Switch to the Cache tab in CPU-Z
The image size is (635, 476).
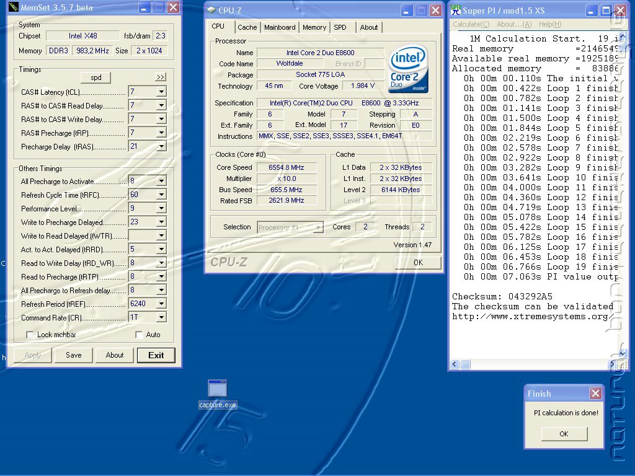coord(247,27)
